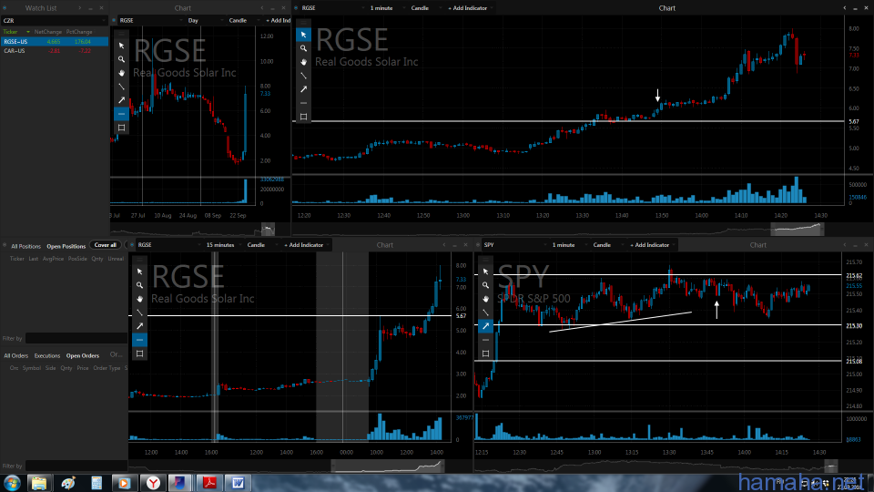
Task: Open Yandex browser from taskbar
Action: [152, 483]
